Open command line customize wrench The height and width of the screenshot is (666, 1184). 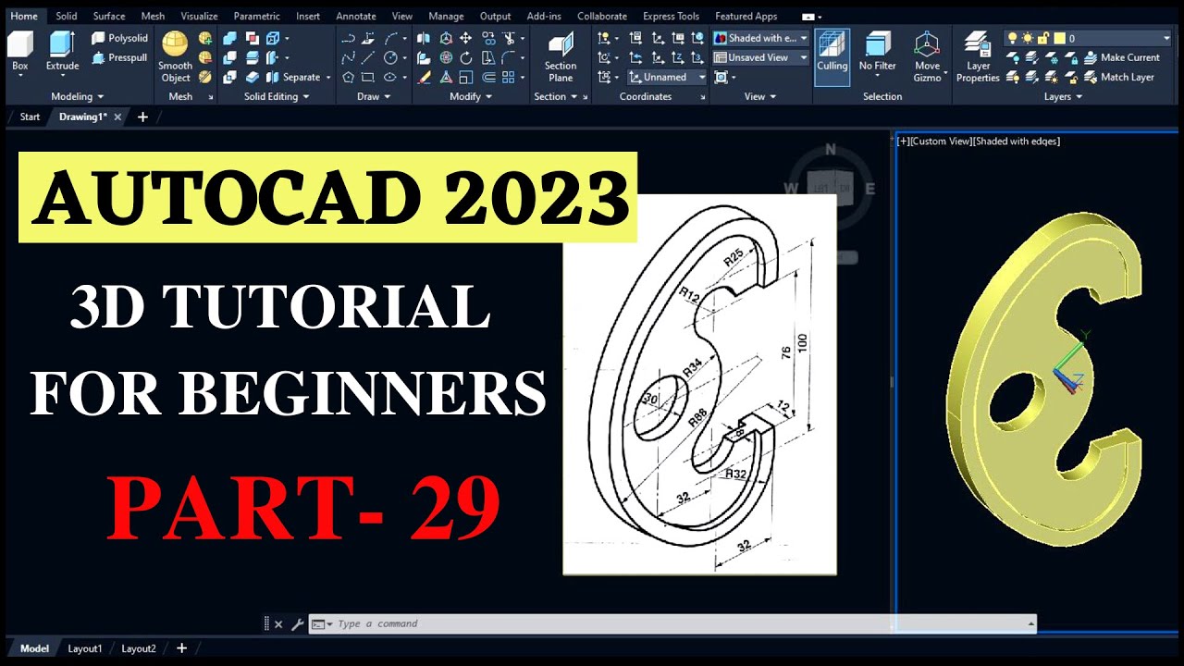pyautogui.click(x=297, y=624)
